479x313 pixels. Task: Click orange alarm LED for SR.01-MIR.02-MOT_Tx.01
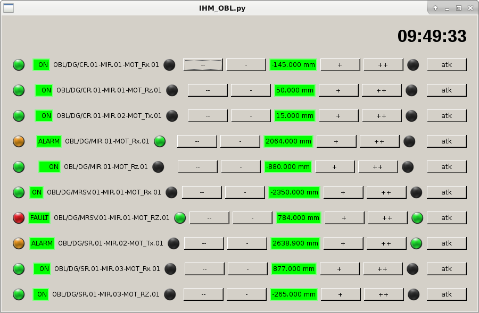tap(19, 243)
